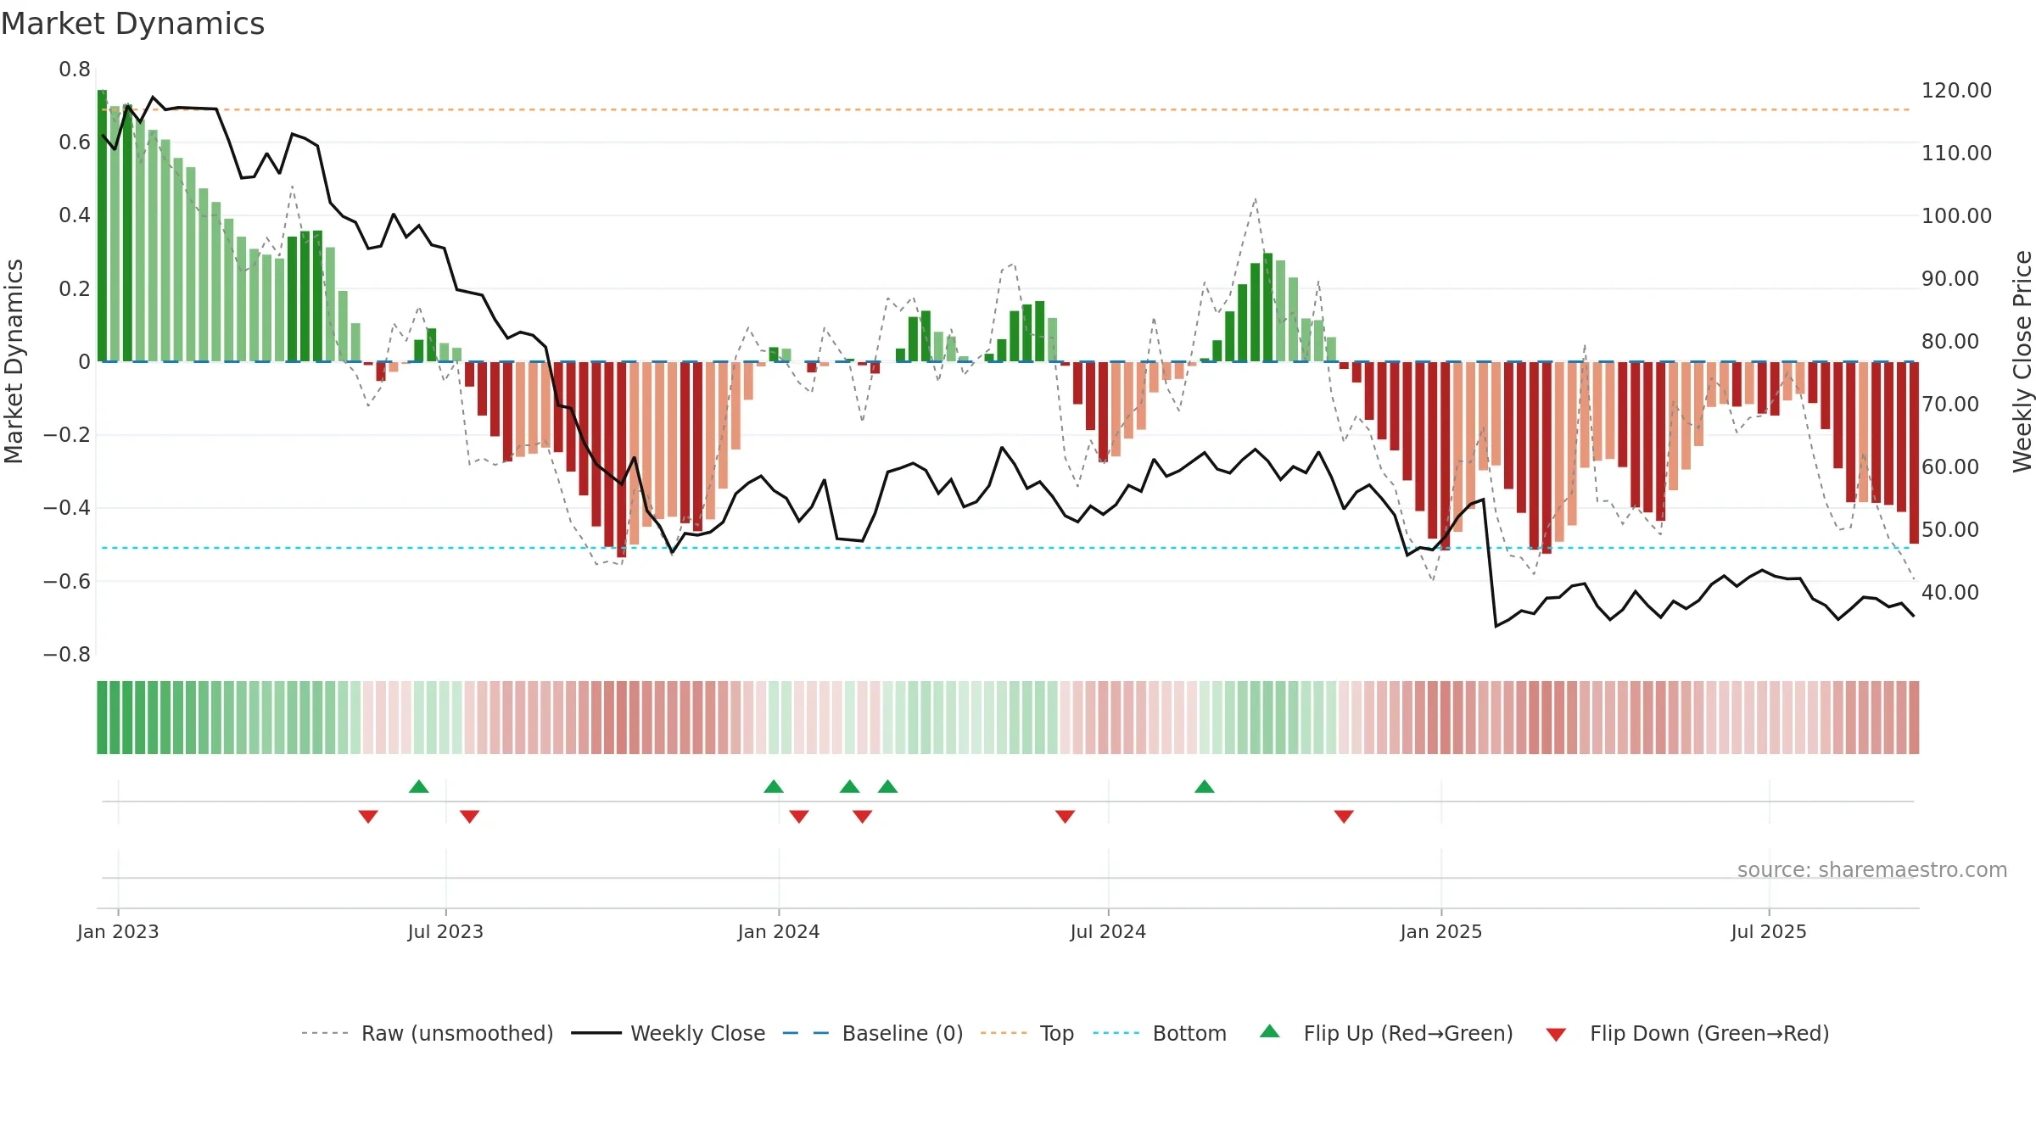Click the orange dashed Top threshold line
Screen dimensions: 2036x1145
(x=1005, y=109)
